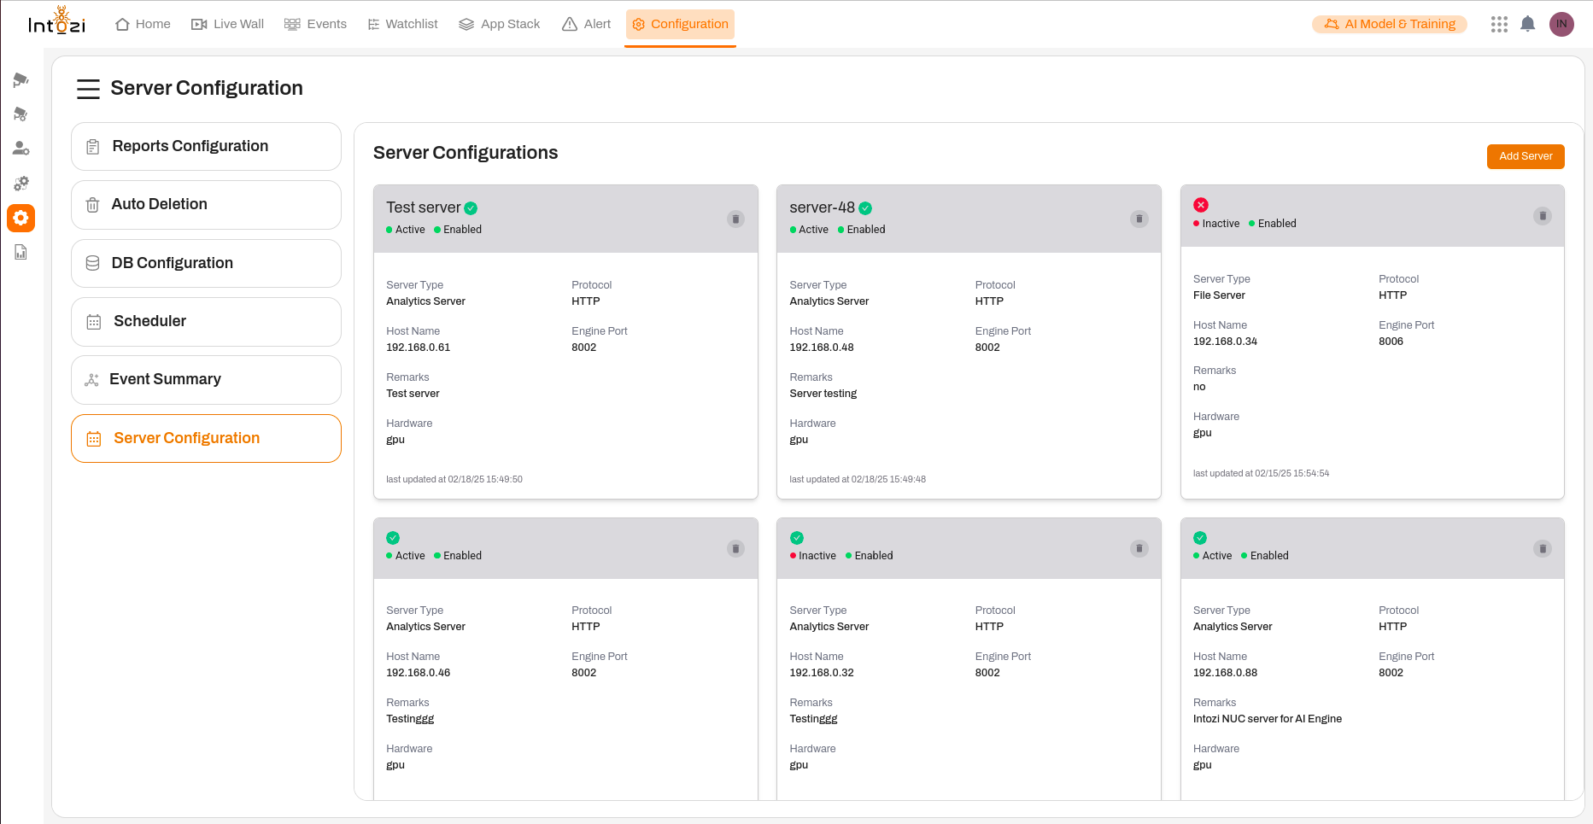
Task: Click the Add Server button
Action: point(1526,156)
